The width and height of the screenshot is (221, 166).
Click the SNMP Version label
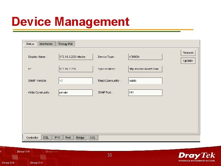coord(37,81)
